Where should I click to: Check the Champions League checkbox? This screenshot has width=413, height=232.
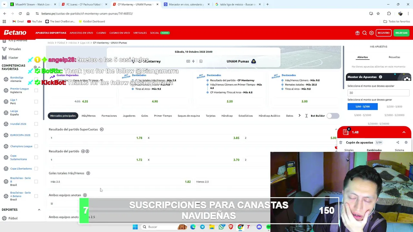click(x=36, y=146)
